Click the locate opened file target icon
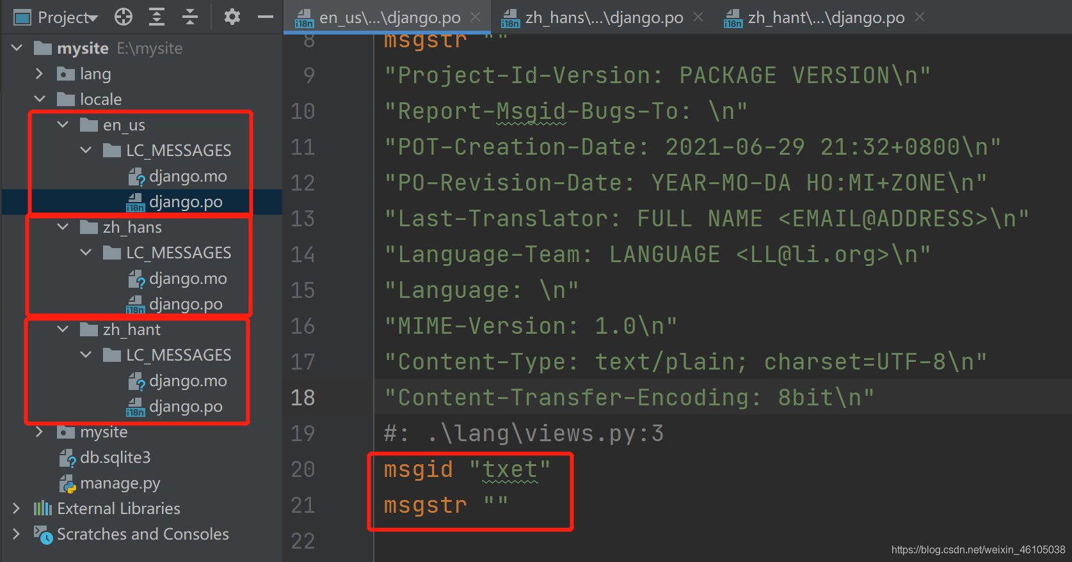This screenshot has height=562, width=1072. (124, 17)
